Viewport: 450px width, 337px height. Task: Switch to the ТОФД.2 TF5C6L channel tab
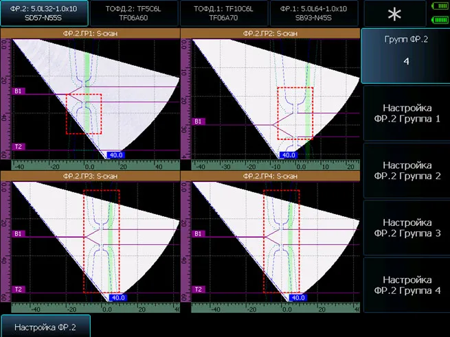134,13
